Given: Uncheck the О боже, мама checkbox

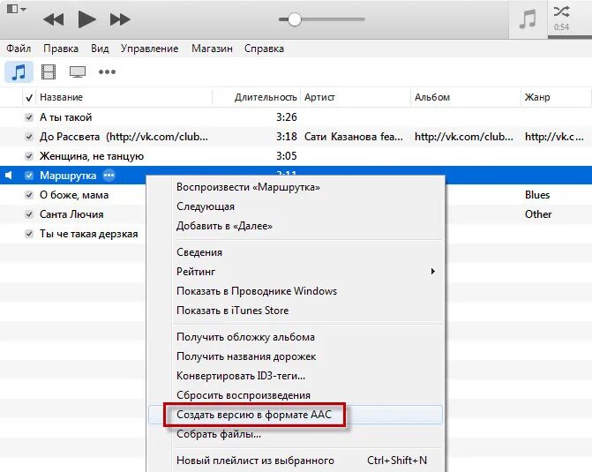Looking at the screenshot, I should 29,195.
